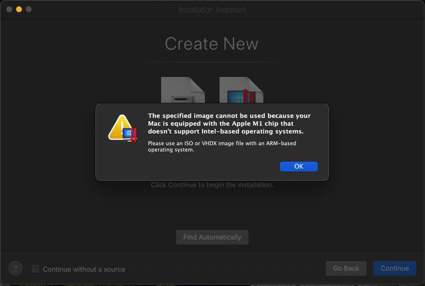The image size is (425, 286).
Task: Select the Windows image file icon
Action: point(241,90)
